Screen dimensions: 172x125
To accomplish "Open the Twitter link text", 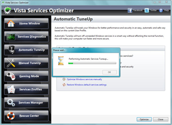I will 153,10.
